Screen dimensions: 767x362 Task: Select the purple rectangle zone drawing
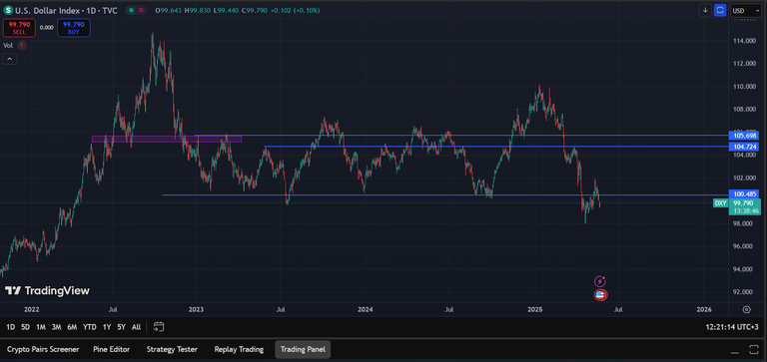click(167, 139)
